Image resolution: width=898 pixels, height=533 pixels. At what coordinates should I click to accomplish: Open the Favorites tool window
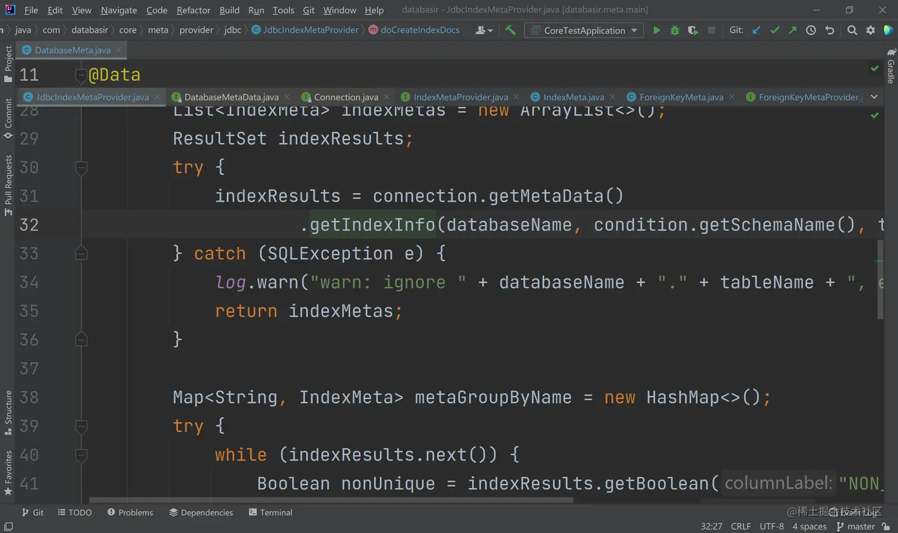click(x=8, y=473)
